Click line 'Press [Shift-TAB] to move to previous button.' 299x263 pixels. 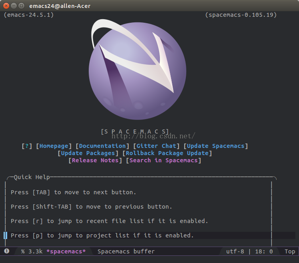click(92, 207)
